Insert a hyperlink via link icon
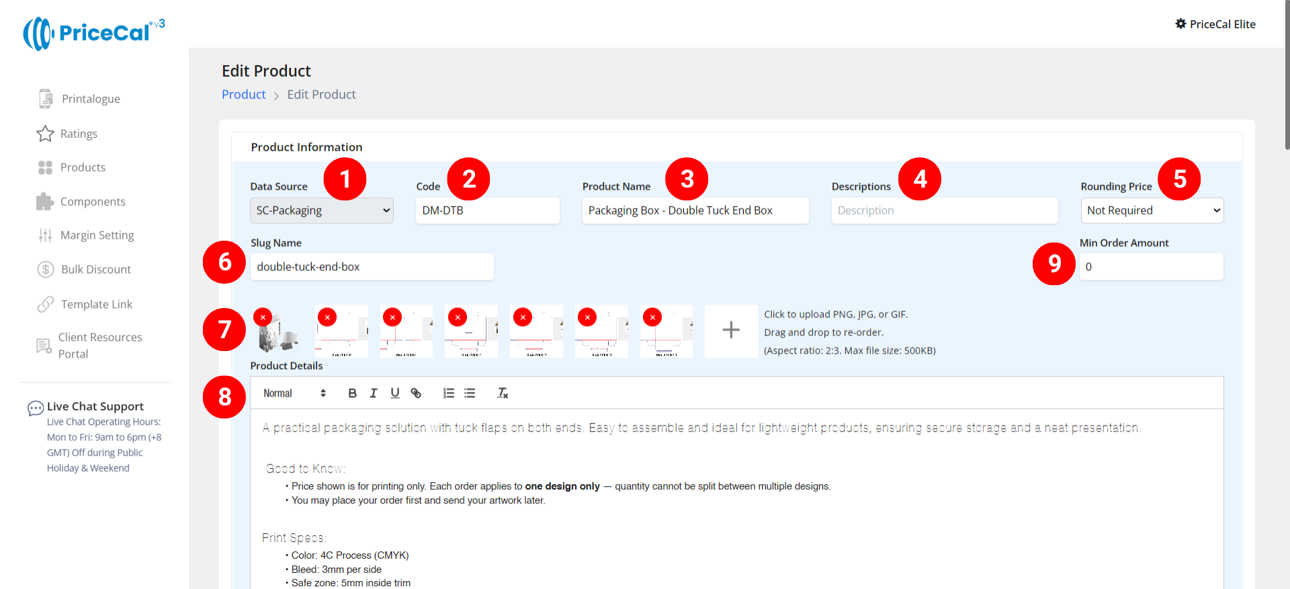1290x589 pixels. [x=416, y=393]
